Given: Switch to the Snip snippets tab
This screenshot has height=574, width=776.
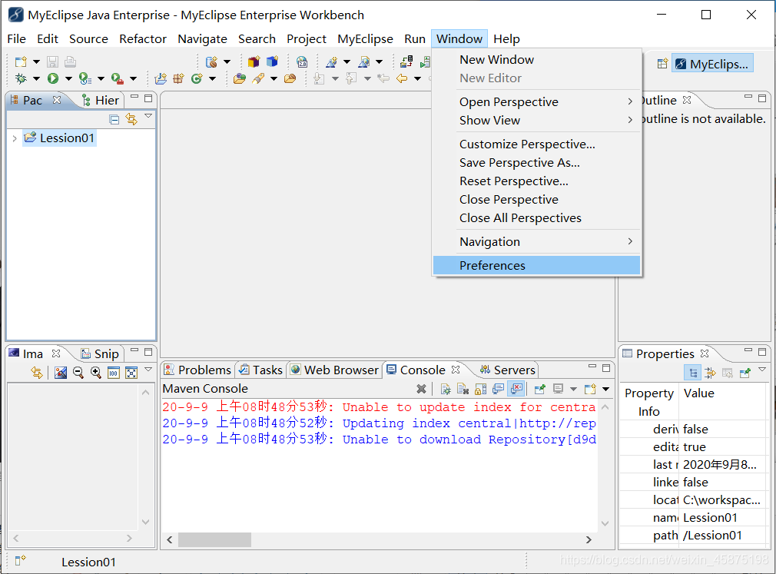Looking at the screenshot, I should click(100, 353).
